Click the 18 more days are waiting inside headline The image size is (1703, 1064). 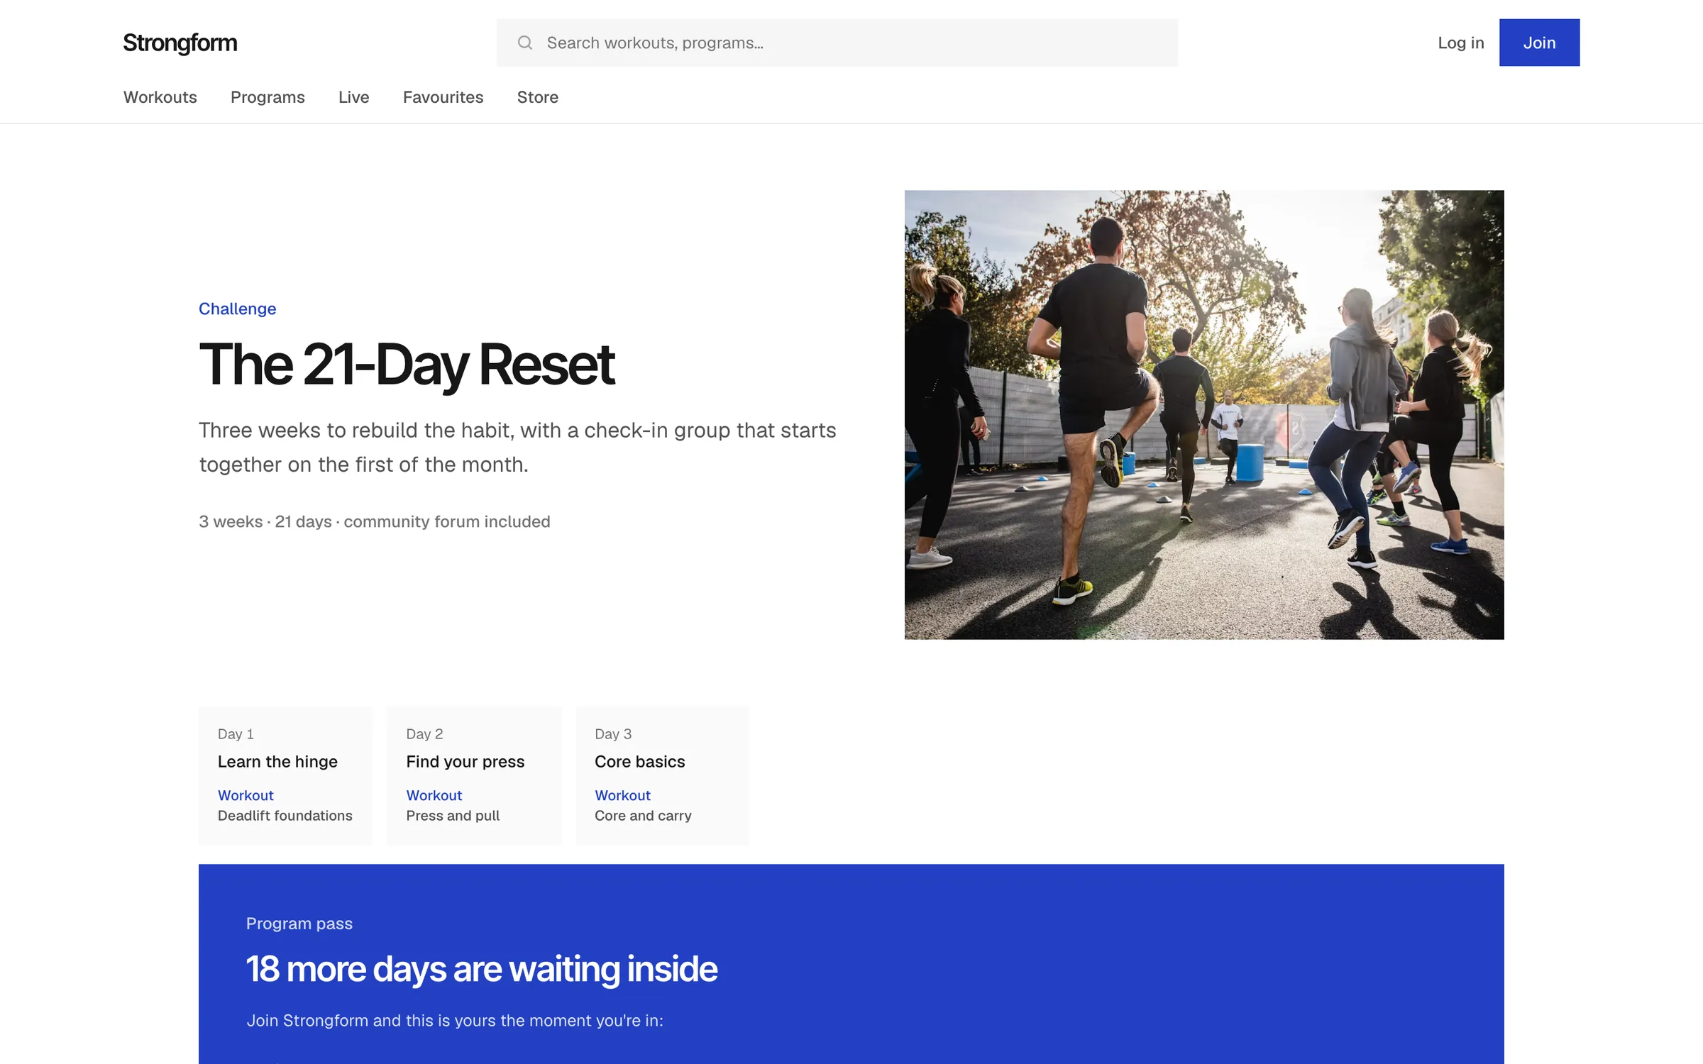481,969
